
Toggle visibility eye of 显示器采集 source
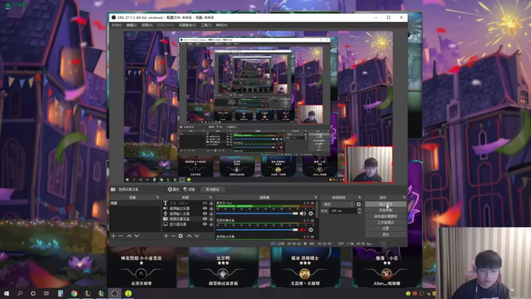(204, 225)
